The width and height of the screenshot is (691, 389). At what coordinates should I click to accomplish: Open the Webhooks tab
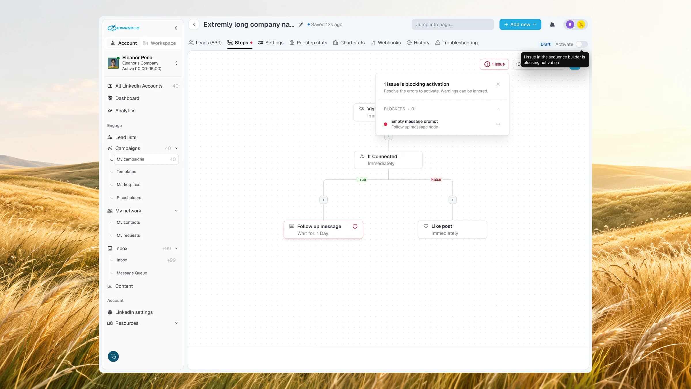pyautogui.click(x=386, y=43)
